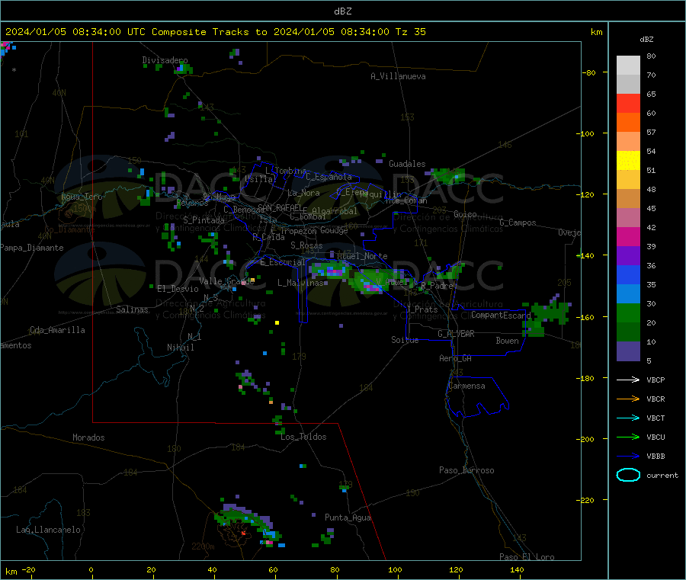Click the 80 dBZ light gray swatch

point(628,65)
